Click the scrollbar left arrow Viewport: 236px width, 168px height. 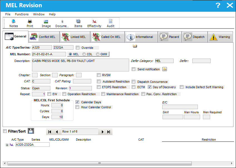point(5,163)
